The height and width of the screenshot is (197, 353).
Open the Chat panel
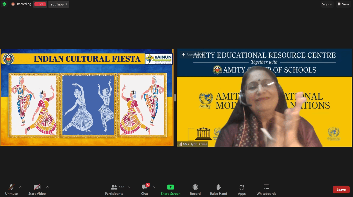(x=145, y=190)
